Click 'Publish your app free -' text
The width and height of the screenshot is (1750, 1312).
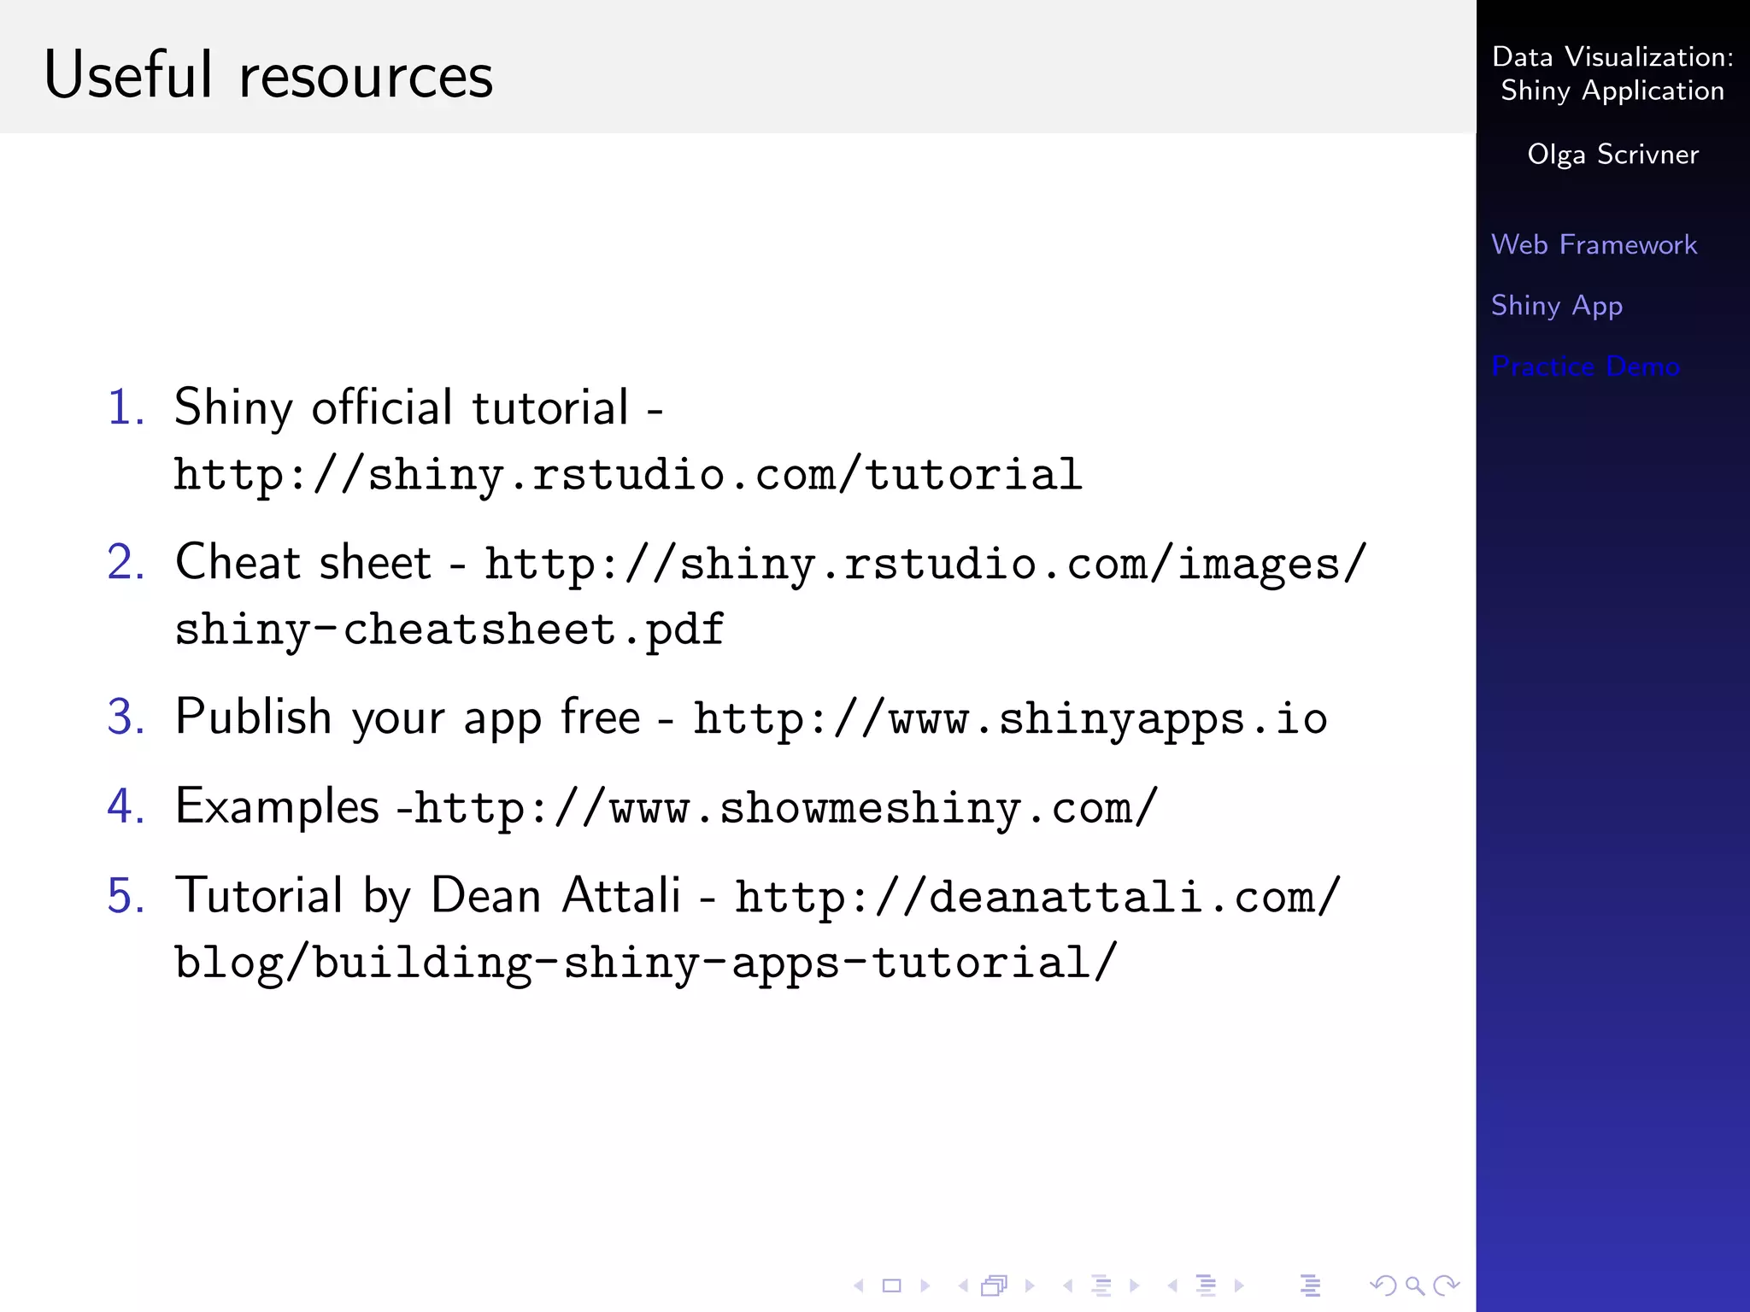click(424, 717)
